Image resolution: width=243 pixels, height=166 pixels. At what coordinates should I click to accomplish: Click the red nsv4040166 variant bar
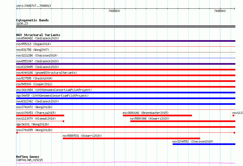pos(126,75)
